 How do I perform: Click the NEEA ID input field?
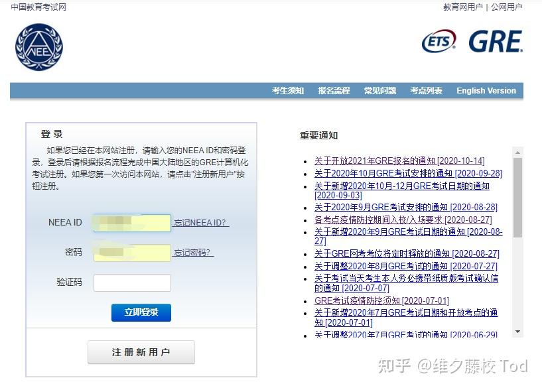[x=131, y=223]
